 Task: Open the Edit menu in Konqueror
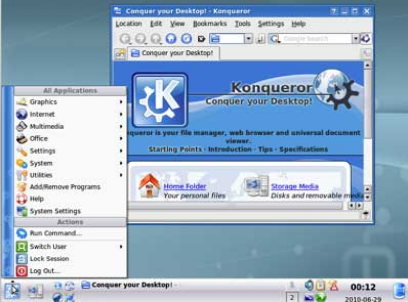pos(156,24)
